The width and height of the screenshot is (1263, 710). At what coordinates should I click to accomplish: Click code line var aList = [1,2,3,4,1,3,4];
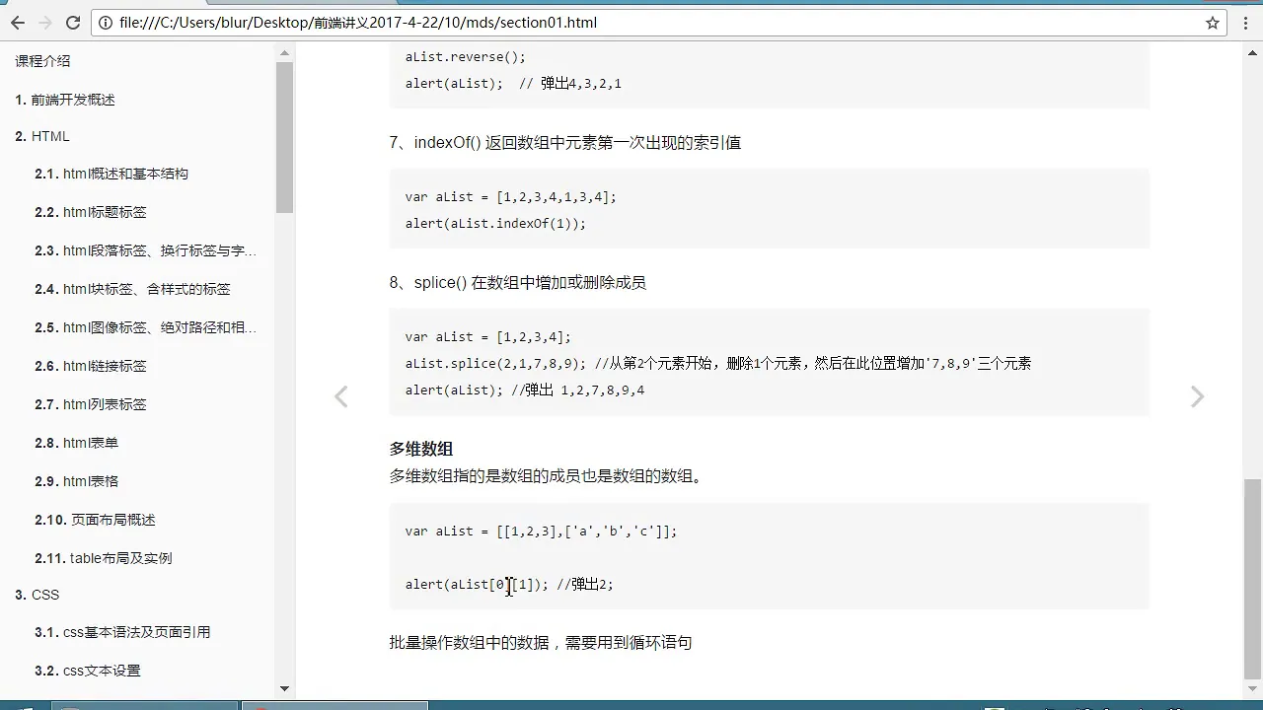pyautogui.click(x=511, y=197)
